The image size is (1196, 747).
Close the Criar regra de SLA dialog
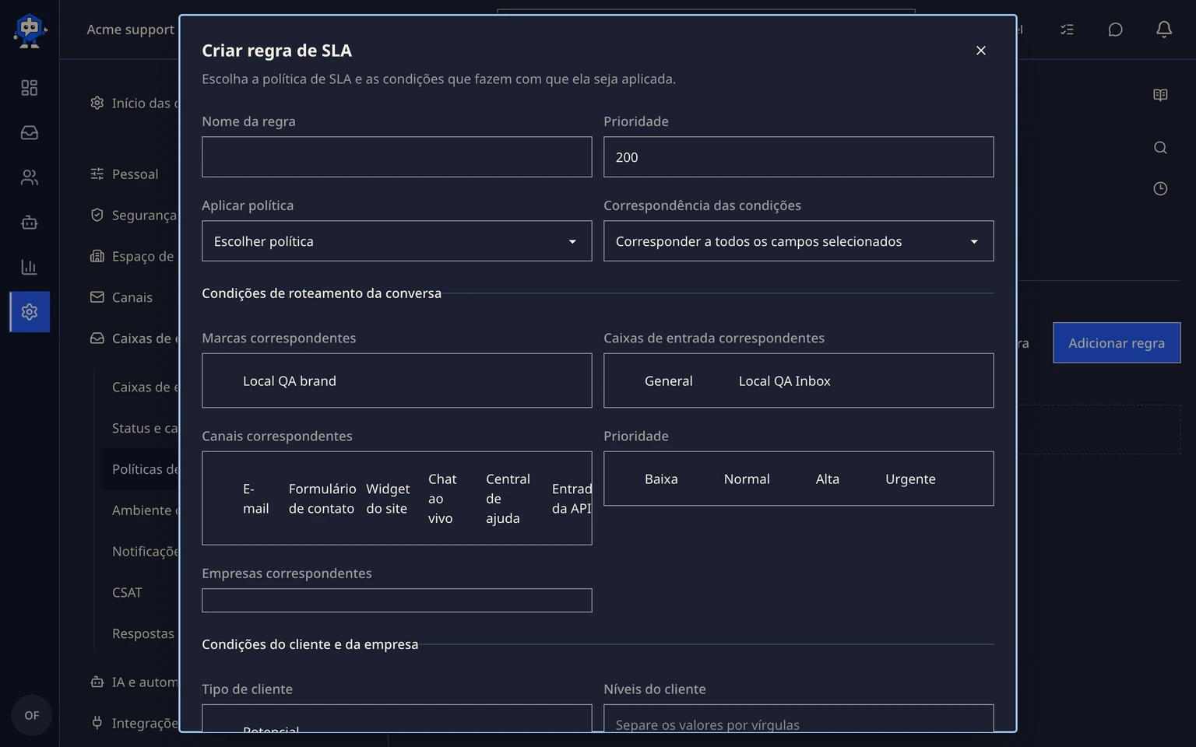pos(981,51)
